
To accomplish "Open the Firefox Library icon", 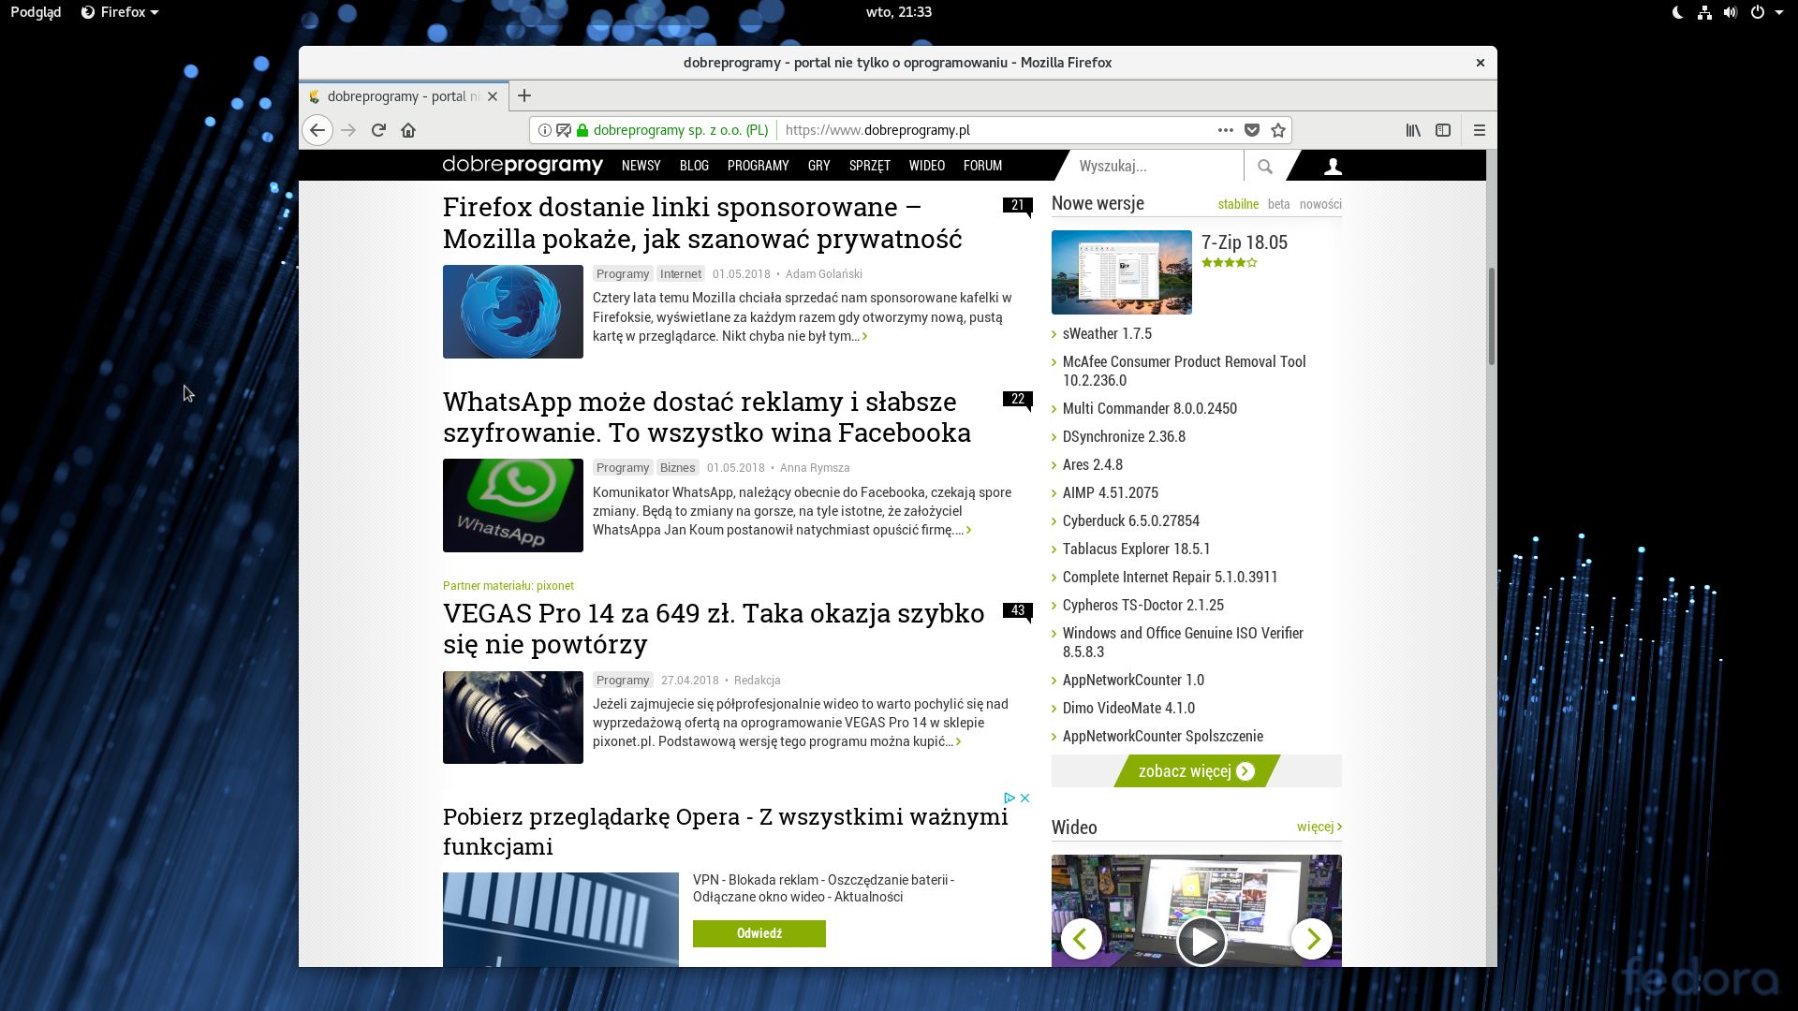I will coord(1413,130).
